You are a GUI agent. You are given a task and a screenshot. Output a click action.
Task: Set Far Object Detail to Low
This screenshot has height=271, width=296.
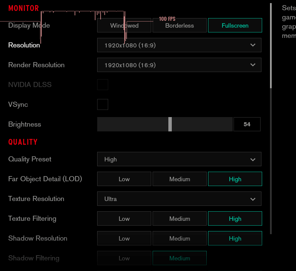124,179
